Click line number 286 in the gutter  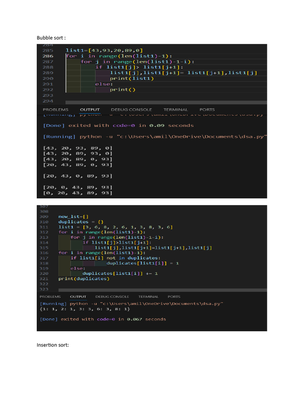pyautogui.click(x=48, y=56)
